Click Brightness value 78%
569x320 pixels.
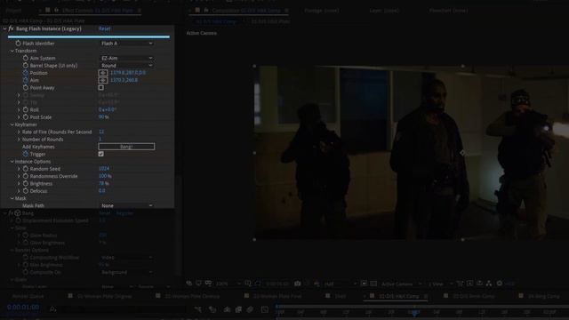[x=104, y=184]
